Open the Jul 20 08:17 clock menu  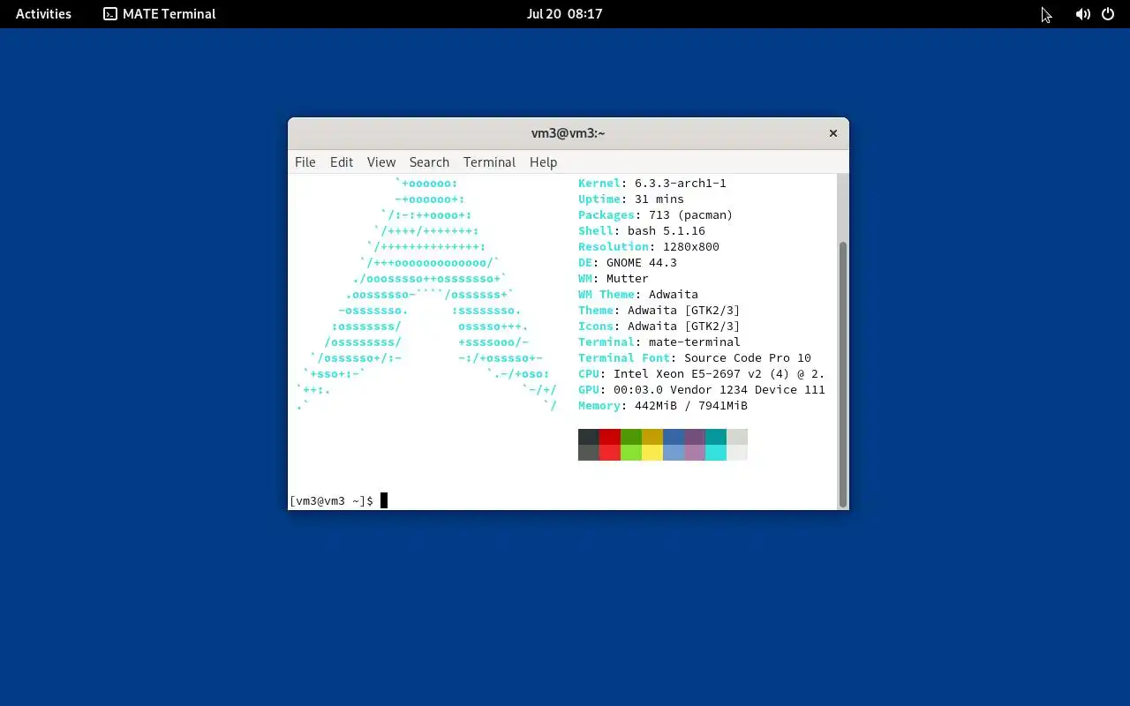(565, 14)
